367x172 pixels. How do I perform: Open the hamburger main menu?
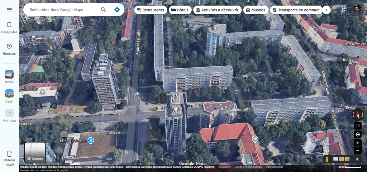[x=9, y=10]
